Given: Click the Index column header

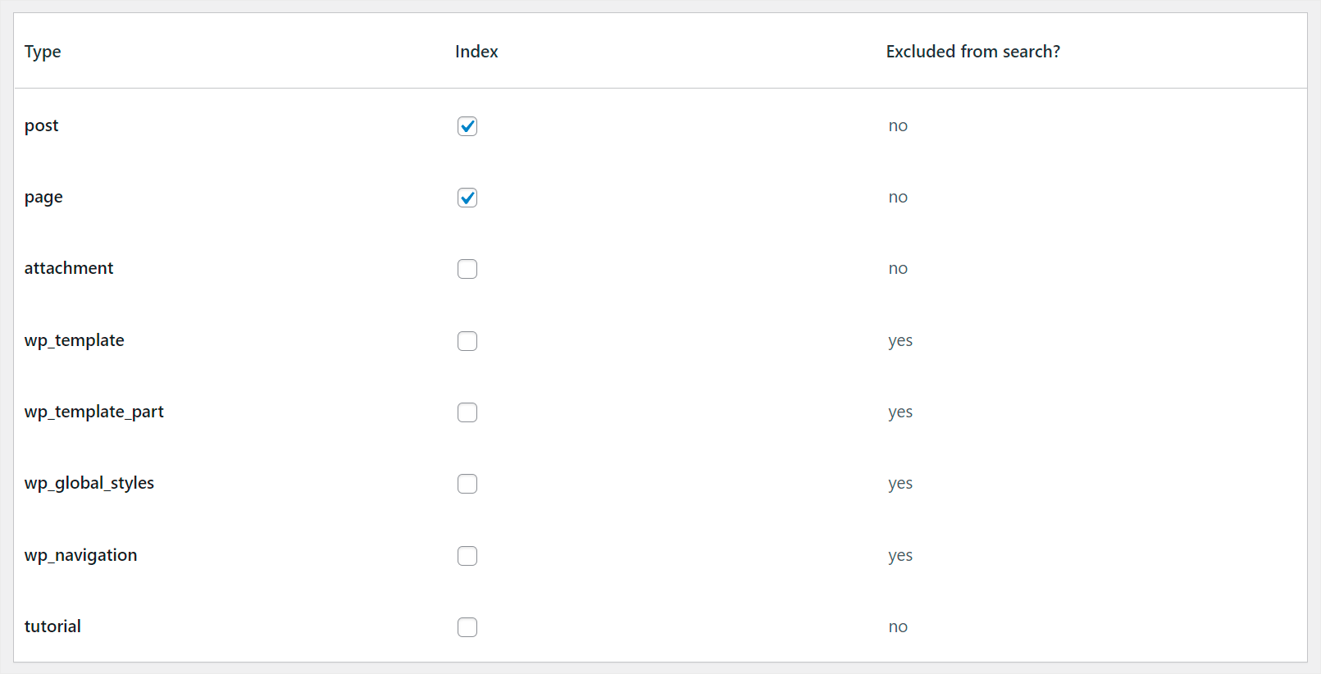Looking at the screenshot, I should [476, 51].
